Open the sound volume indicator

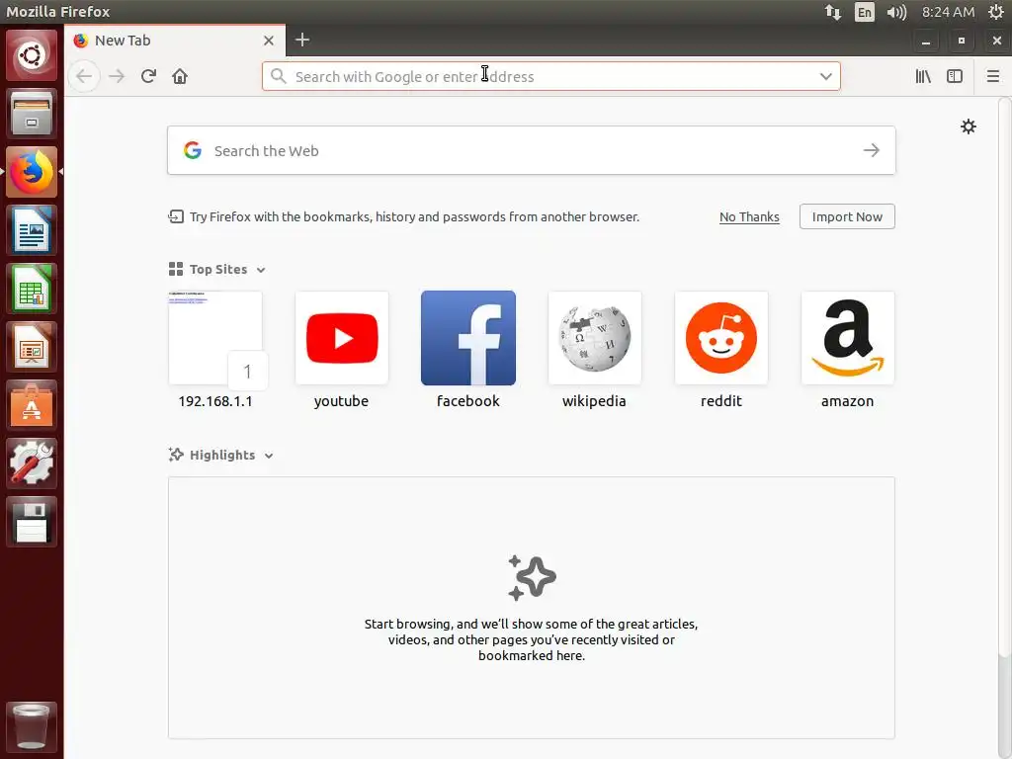(896, 12)
